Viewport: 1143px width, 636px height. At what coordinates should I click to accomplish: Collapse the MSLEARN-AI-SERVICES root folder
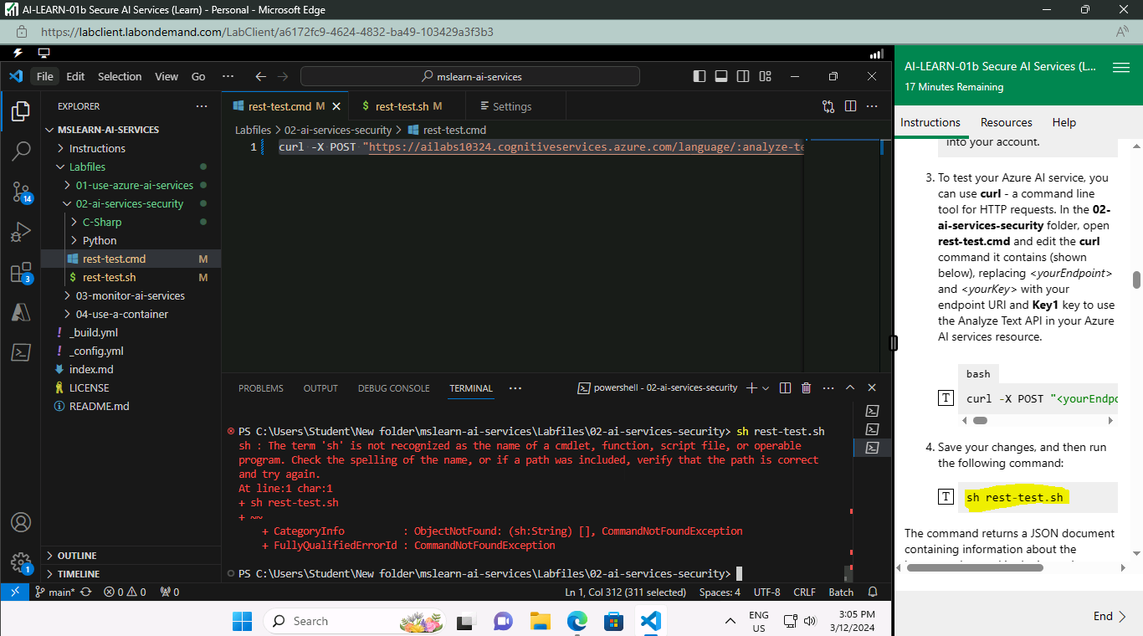point(131,130)
